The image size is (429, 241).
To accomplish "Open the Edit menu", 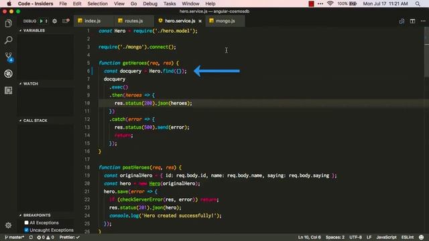I will pyautogui.click(x=77, y=3).
